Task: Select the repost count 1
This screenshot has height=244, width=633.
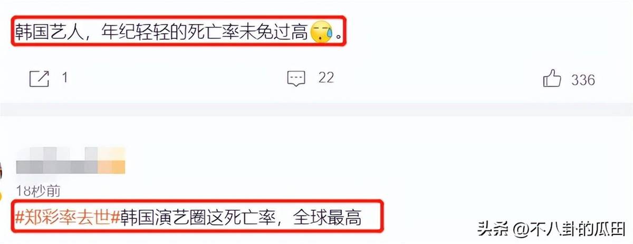Action: pyautogui.click(x=64, y=79)
